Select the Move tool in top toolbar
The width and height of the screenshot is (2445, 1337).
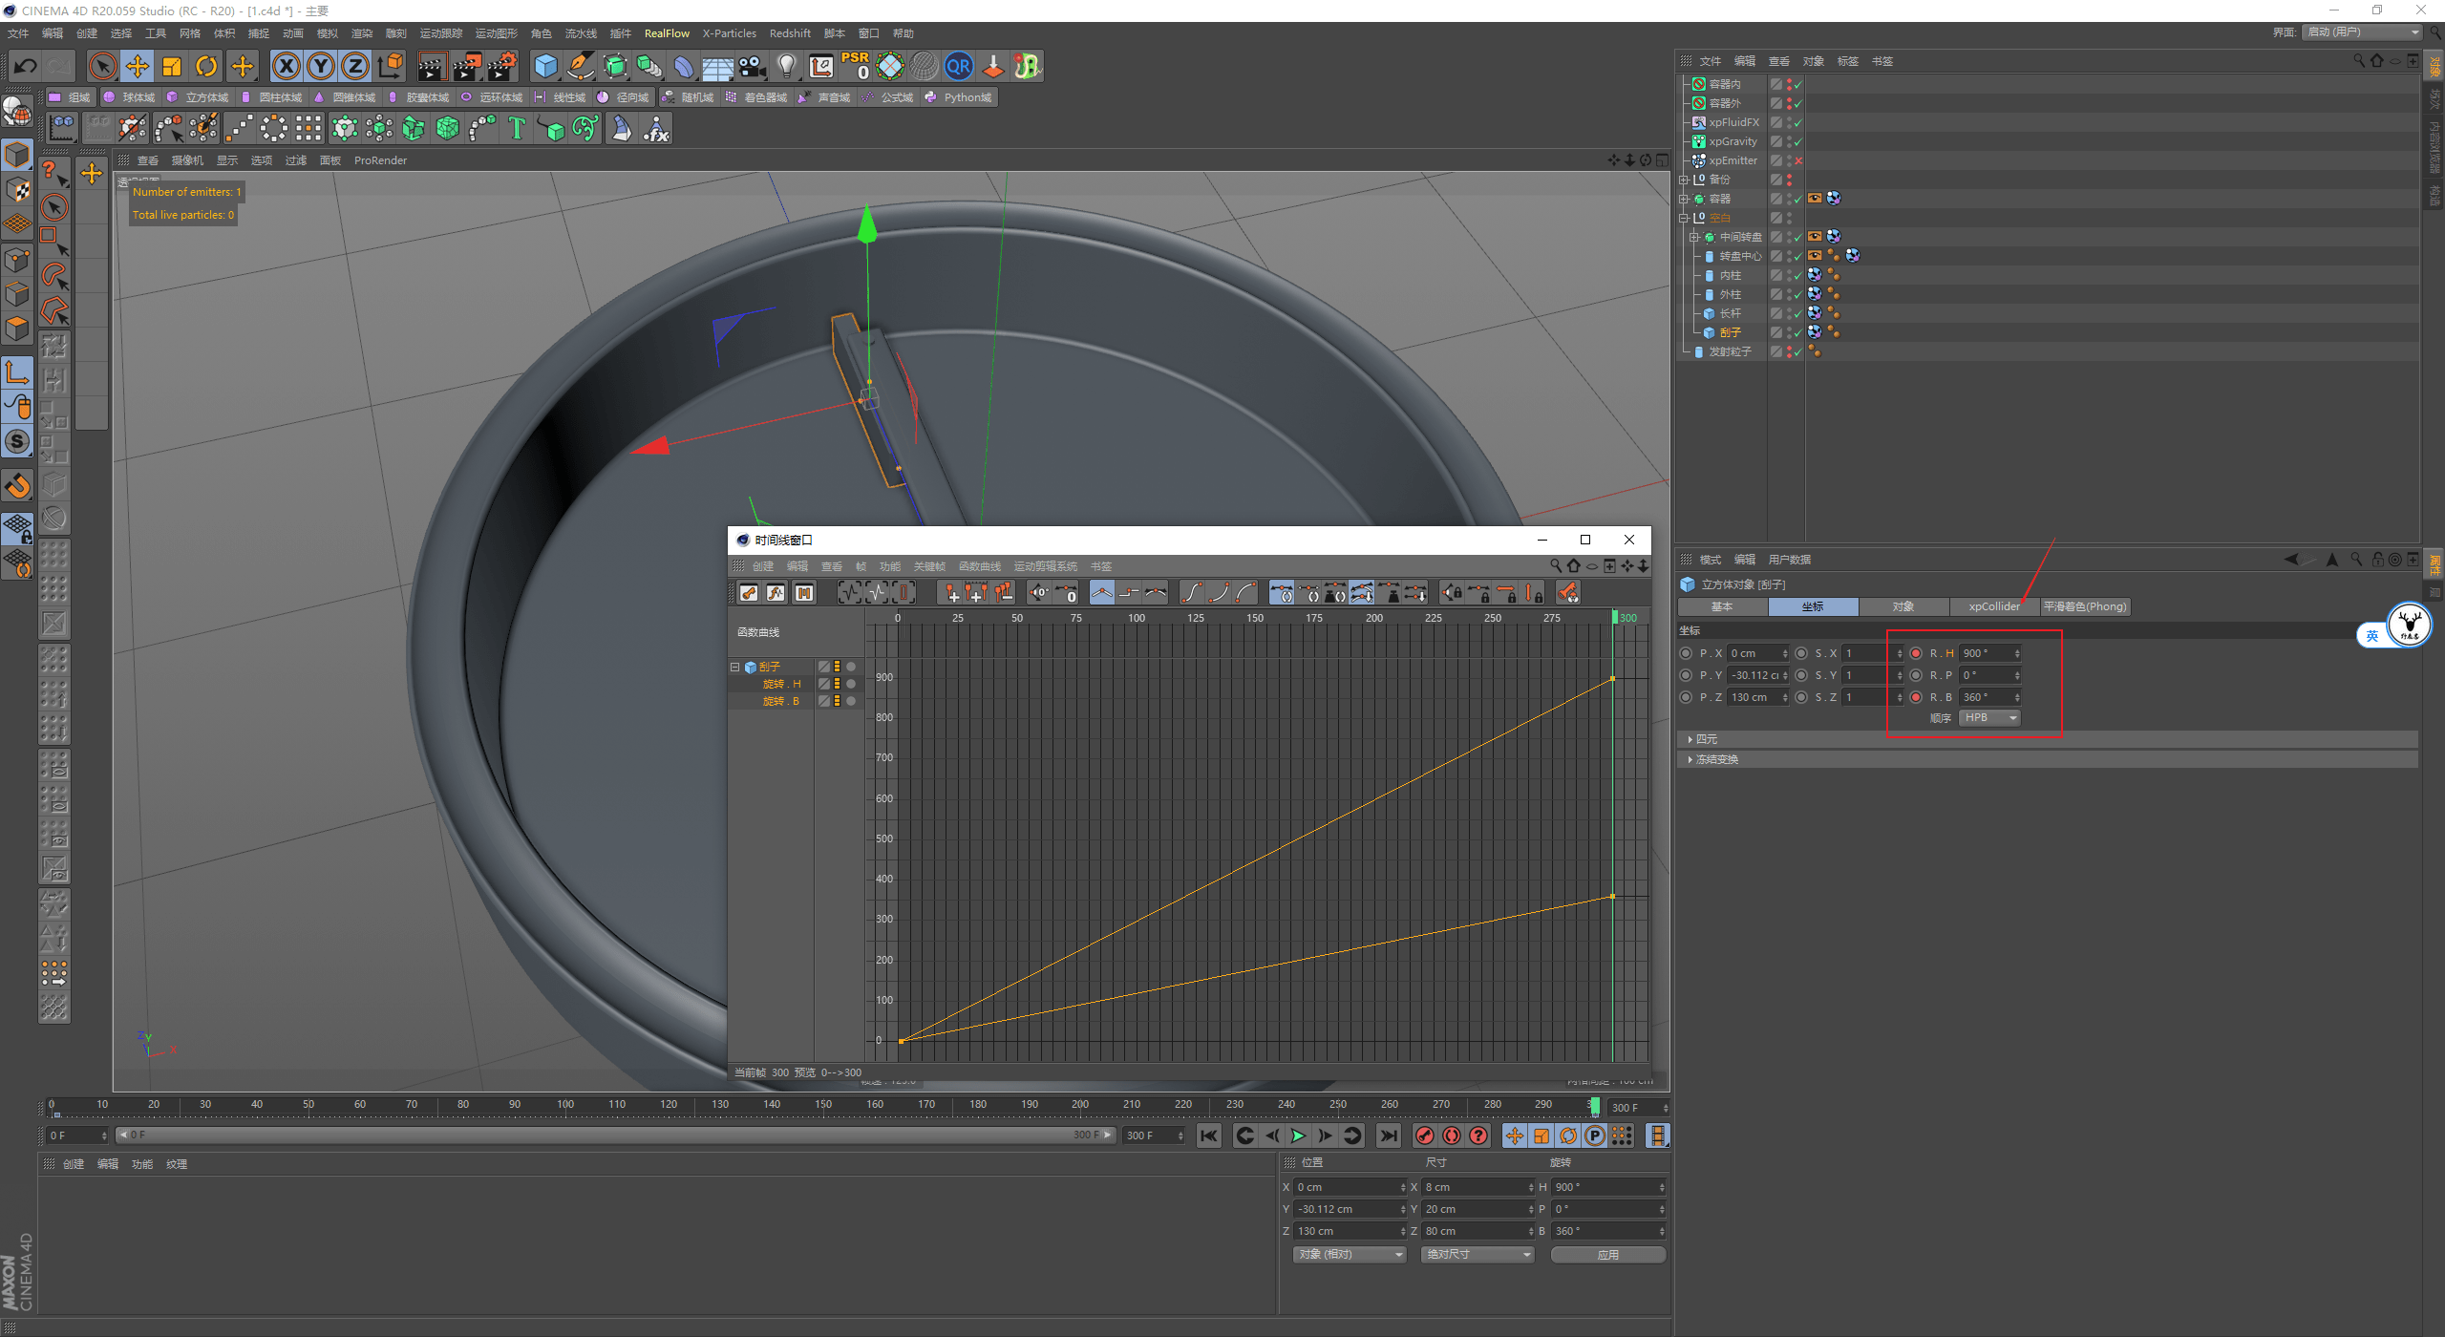coord(138,66)
